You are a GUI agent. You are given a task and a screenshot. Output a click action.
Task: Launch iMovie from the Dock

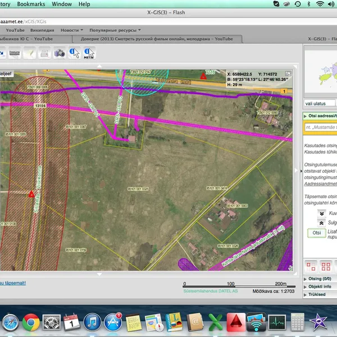coord(318,322)
